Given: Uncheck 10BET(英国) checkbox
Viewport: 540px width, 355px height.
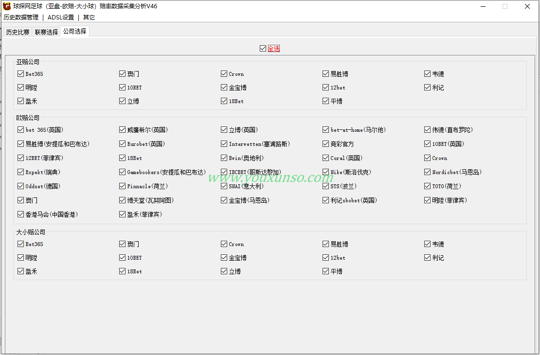Looking at the screenshot, I should [428, 144].
